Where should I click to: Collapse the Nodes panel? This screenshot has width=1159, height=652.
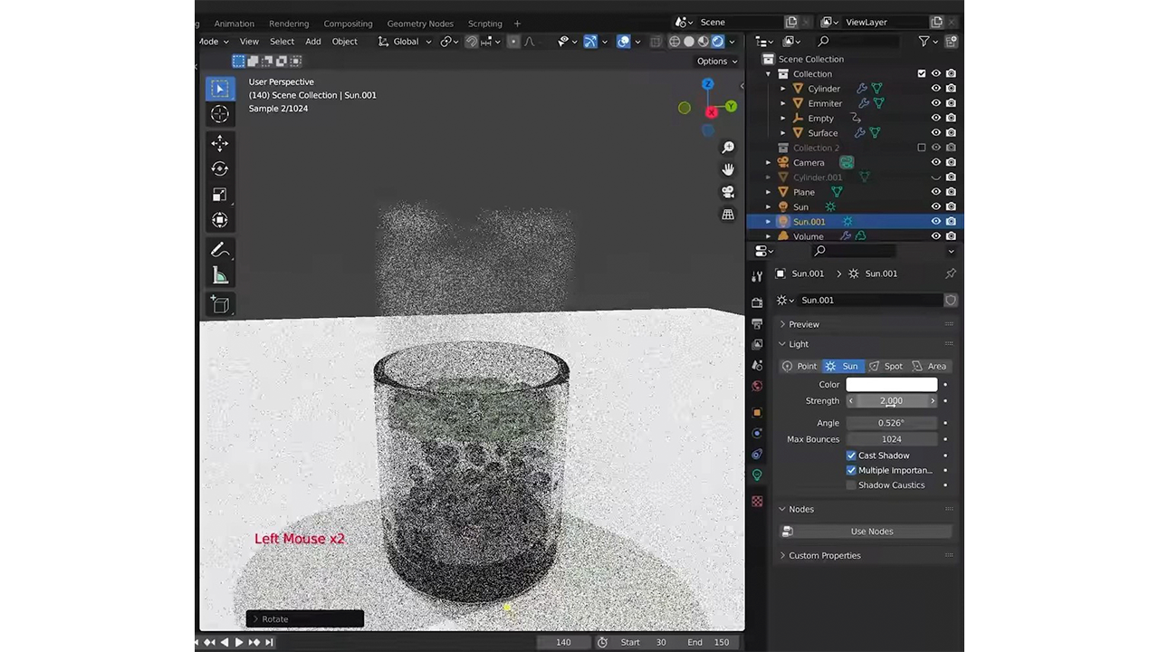pyautogui.click(x=800, y=509)
